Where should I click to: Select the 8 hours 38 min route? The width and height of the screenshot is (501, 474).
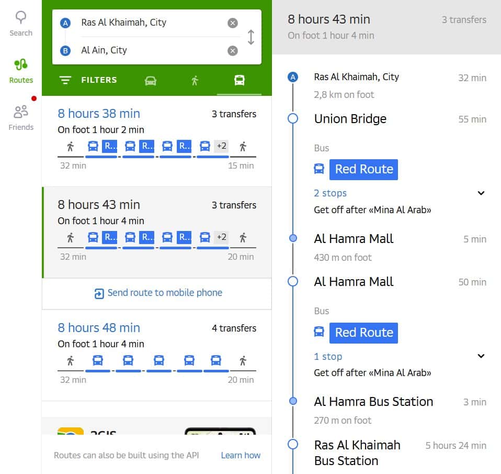coord(157,141)
